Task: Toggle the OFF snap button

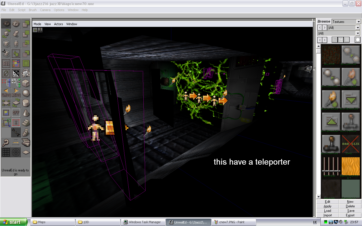Action: 16,113
